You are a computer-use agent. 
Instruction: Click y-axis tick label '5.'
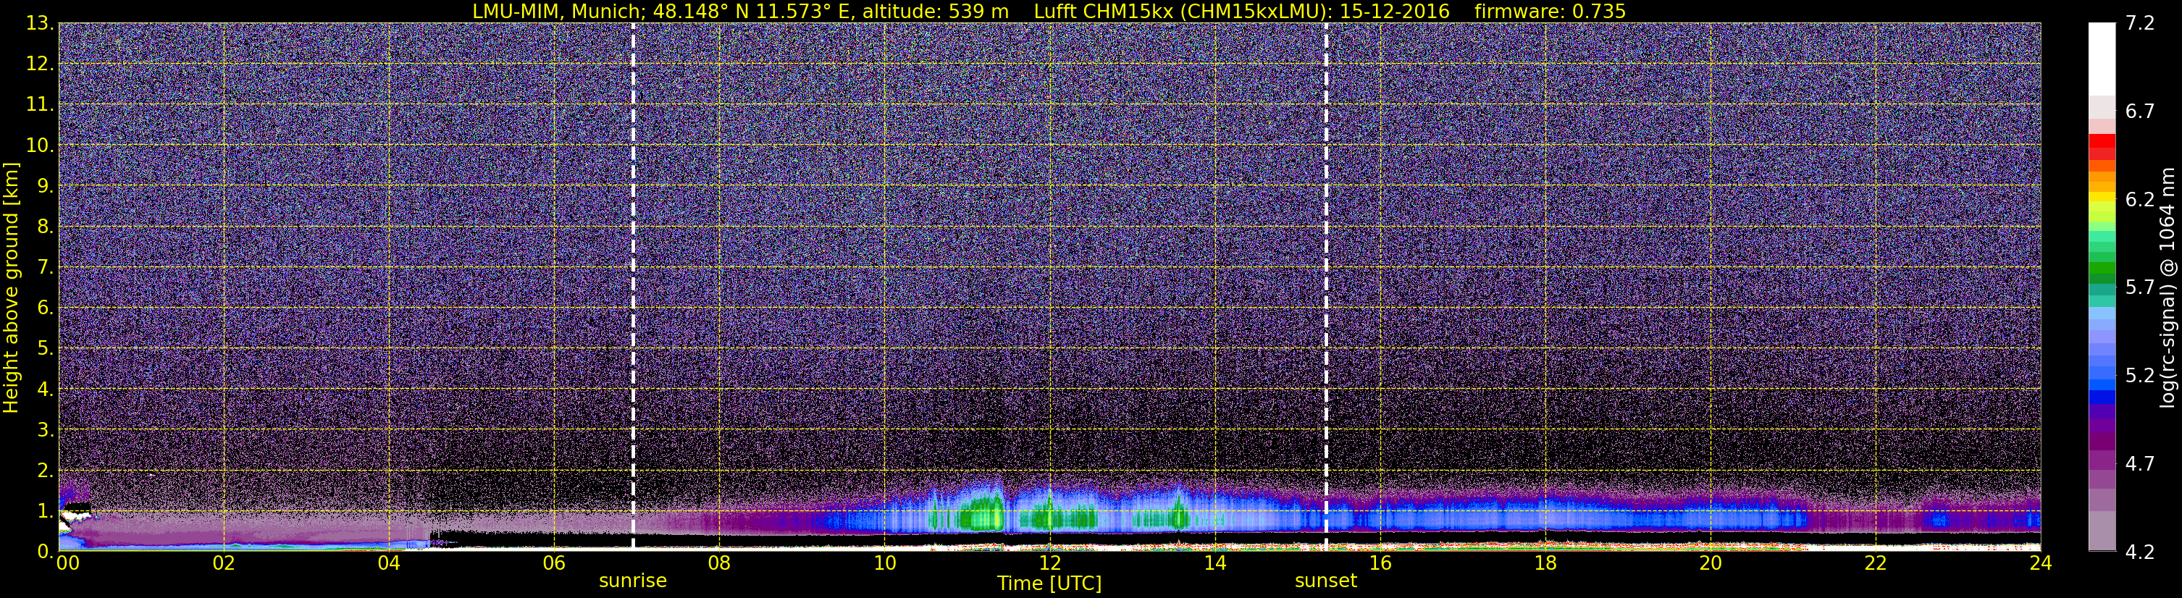[45, 349]
